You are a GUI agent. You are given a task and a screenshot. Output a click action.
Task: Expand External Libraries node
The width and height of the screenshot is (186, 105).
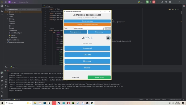[x=6, y=40]
